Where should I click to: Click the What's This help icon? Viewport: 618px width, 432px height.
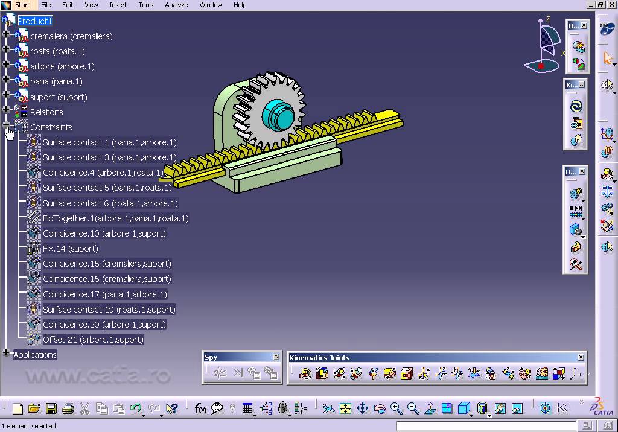[x=172, y=408]
